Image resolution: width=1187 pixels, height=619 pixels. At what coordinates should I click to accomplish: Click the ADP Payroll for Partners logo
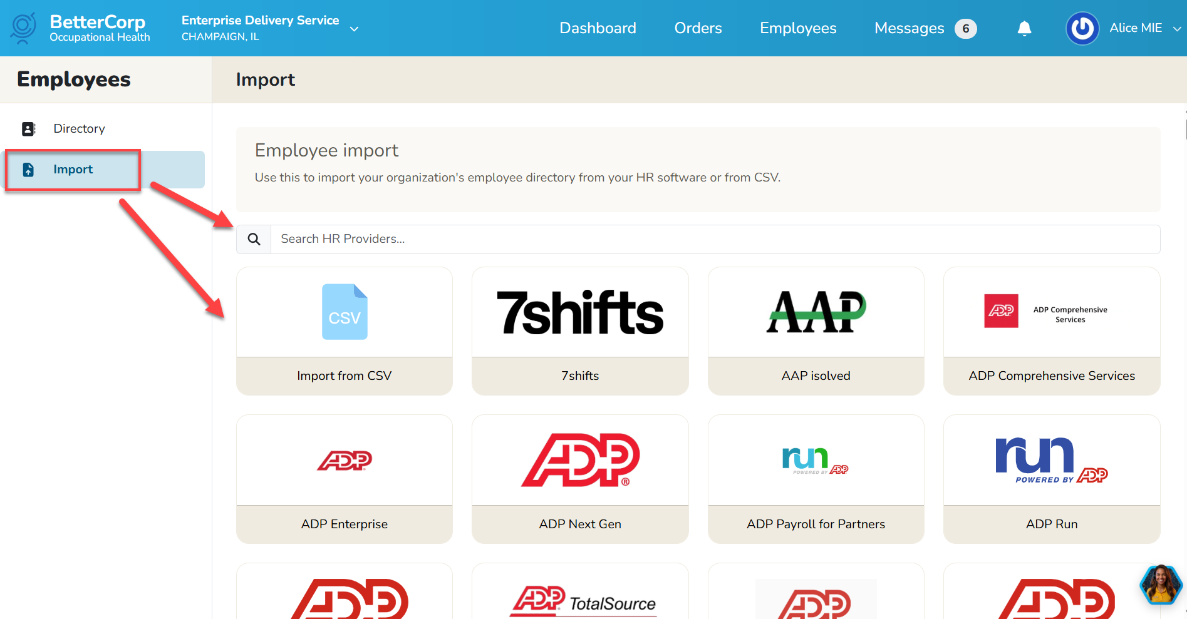816,461
